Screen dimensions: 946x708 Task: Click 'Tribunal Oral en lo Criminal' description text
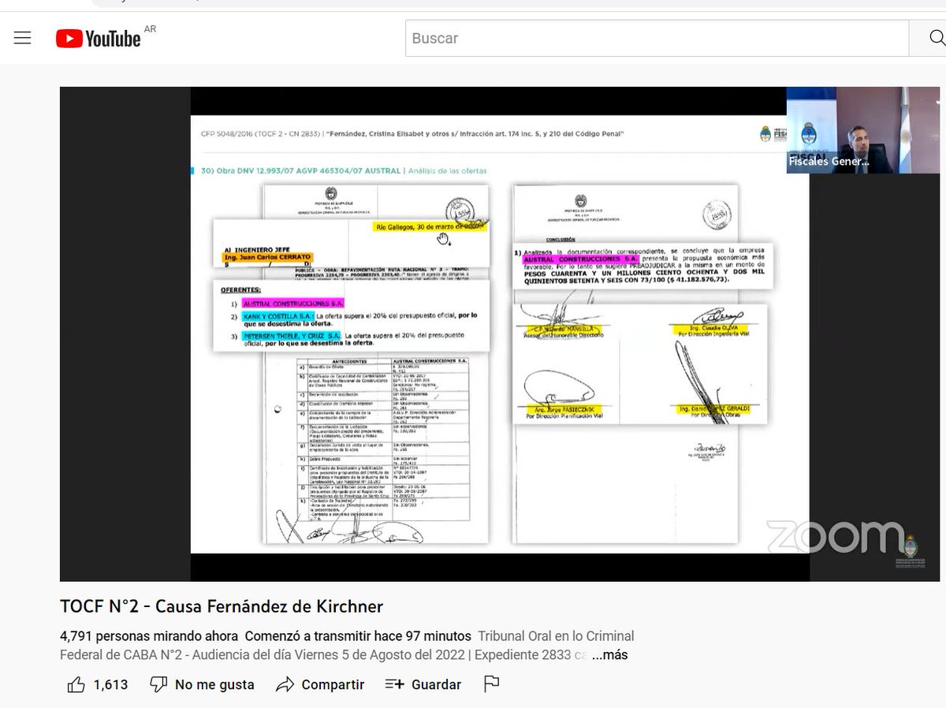556,635
